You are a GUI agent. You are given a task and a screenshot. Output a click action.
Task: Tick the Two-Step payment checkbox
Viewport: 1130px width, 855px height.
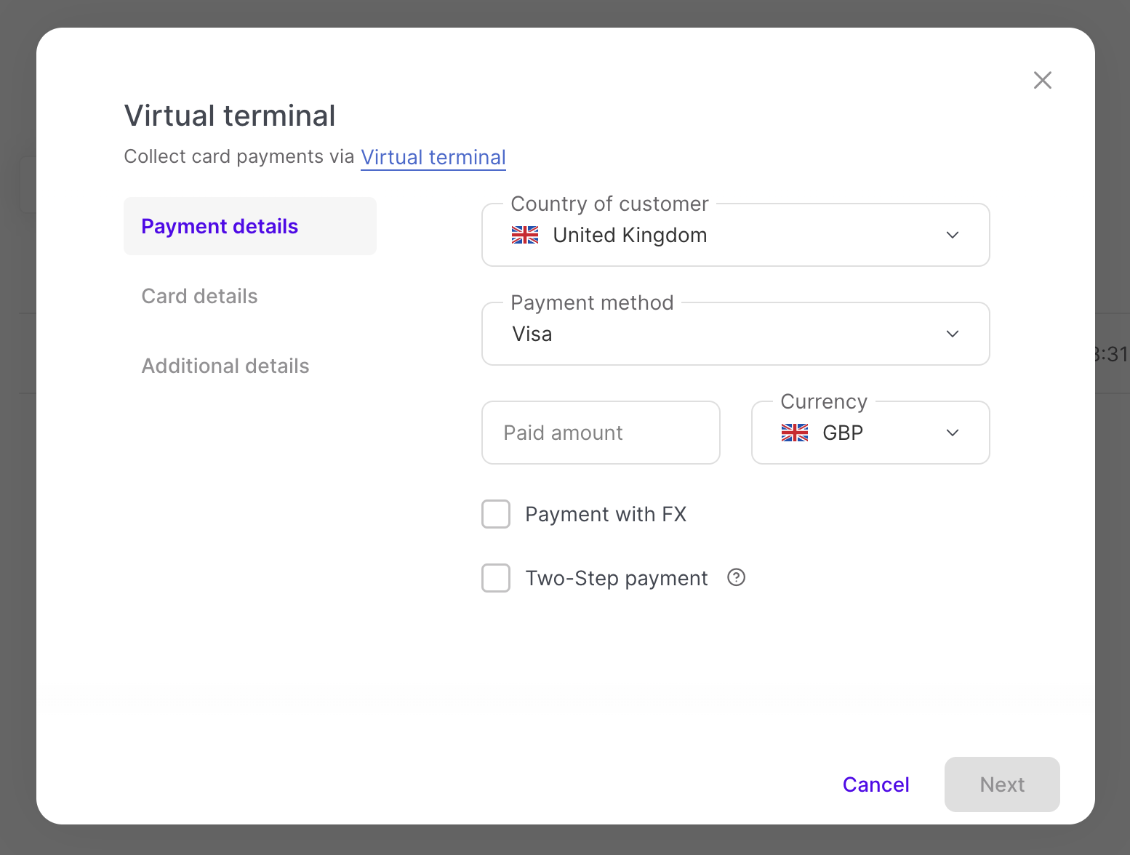(496, 578)
